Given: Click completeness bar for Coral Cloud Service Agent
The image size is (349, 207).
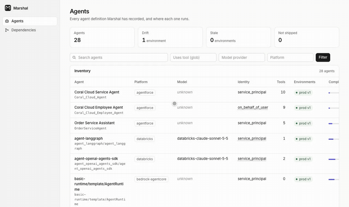Looking at the screenshot, I should click(334, 93).
